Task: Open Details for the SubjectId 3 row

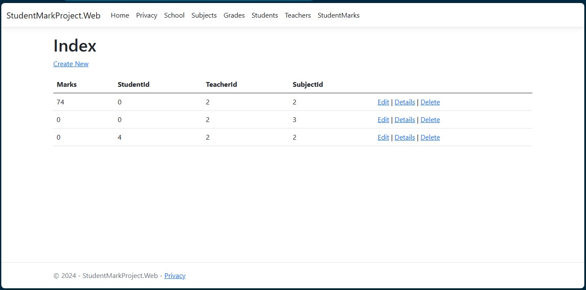Action: [404, 120]
